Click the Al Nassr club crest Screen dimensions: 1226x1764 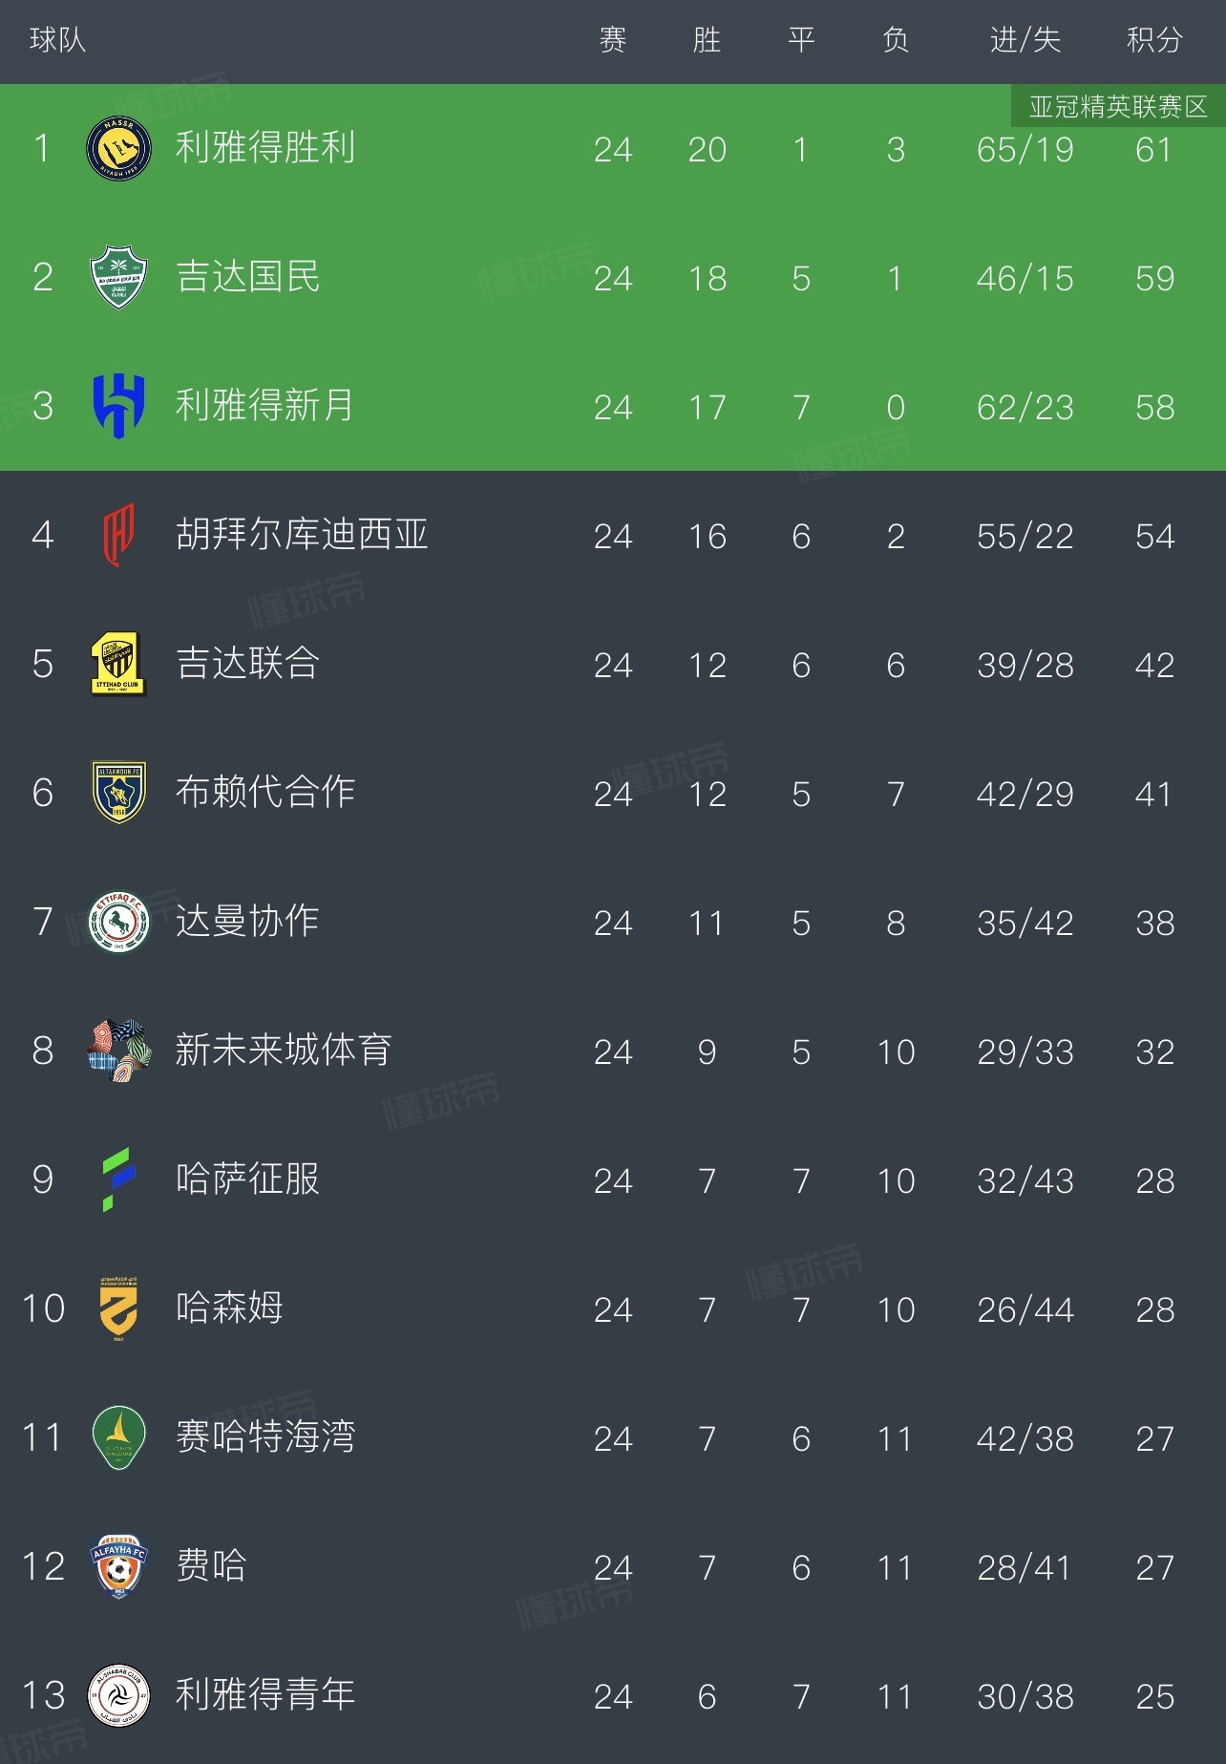(x=118, y=148)
